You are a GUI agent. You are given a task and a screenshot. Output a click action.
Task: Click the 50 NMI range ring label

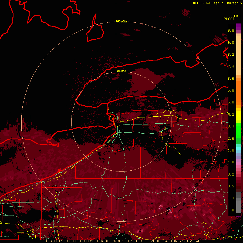(121, 71)
